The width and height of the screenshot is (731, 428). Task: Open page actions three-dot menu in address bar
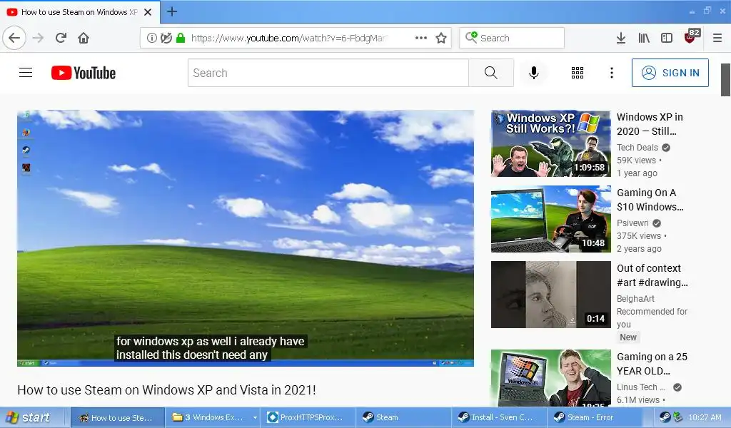(421, 38)
